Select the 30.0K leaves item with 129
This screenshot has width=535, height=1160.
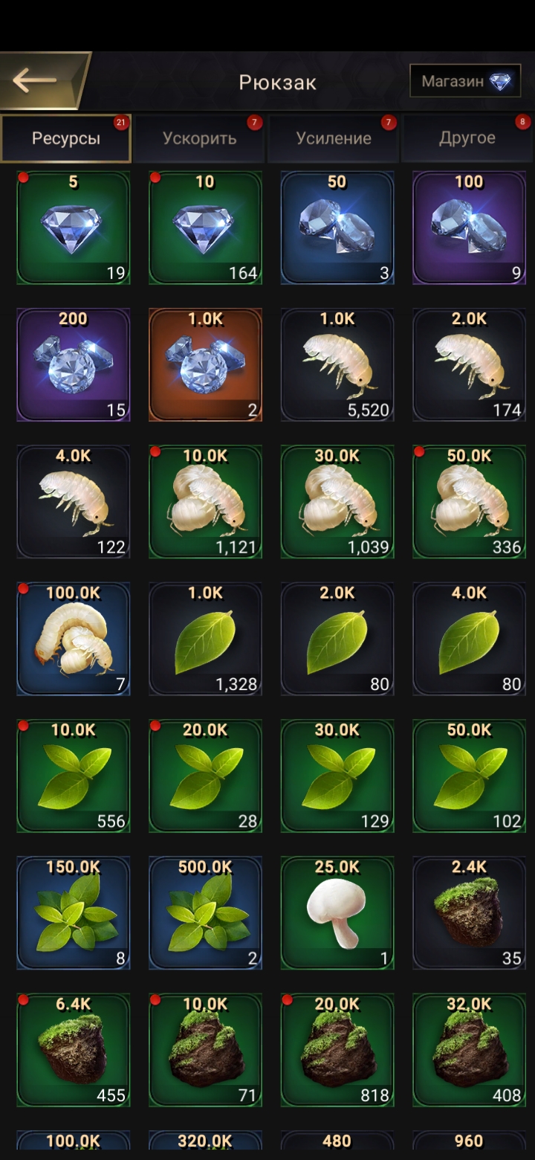point(337,776)
